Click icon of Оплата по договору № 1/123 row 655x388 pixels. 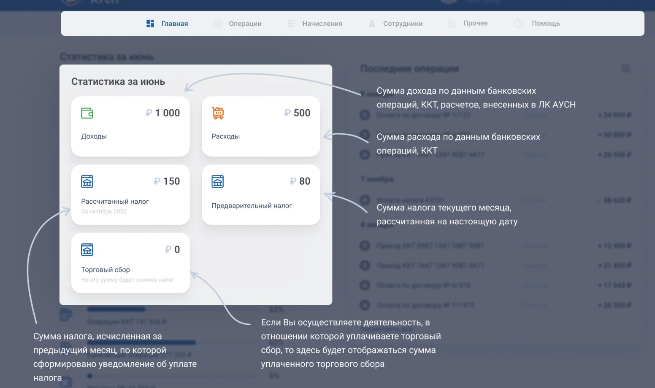click(365, 115)
